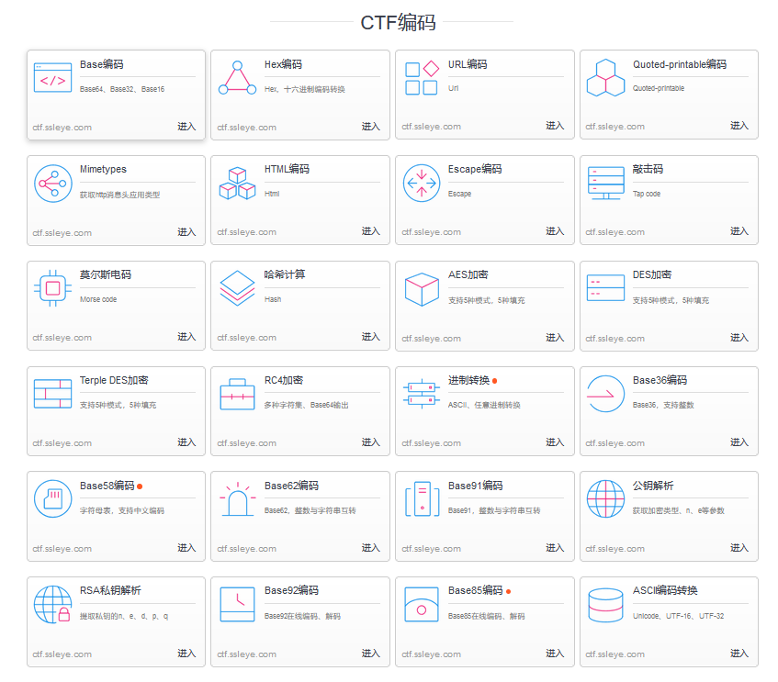Screen dimensions: 778x682
Task: Click ctf.ssleye.com text on Hex编码 card
Action: (246, 128)
